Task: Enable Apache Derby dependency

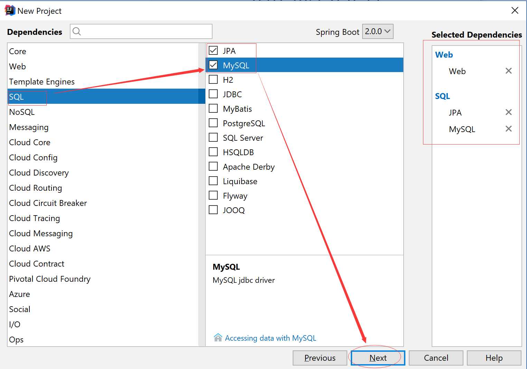Action: pyautogui.click(x=213, y=166)
